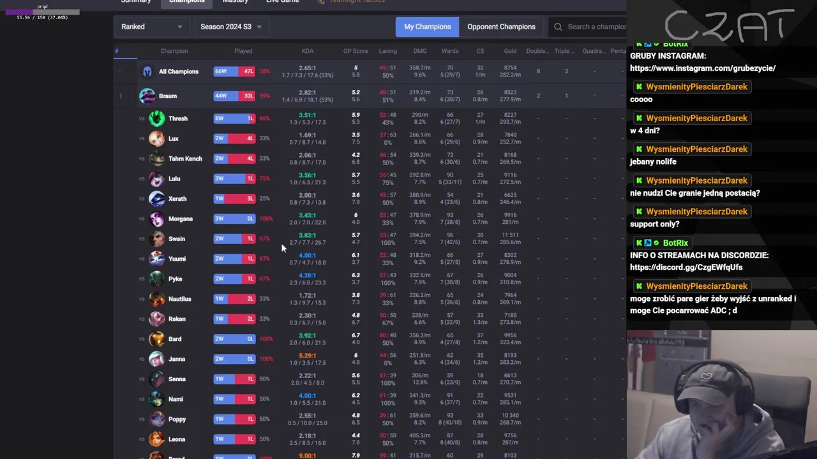Image resolution: width=817 pixels, height=459 pixels.
Task: Click the Morgana portrait icon
Action: click(156, 219)
